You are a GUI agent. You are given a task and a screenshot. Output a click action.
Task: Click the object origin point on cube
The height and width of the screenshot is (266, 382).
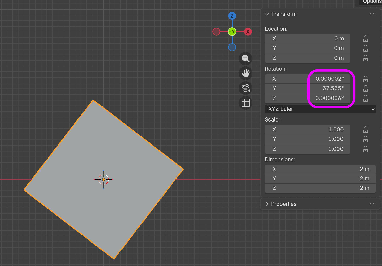point(104,179)
